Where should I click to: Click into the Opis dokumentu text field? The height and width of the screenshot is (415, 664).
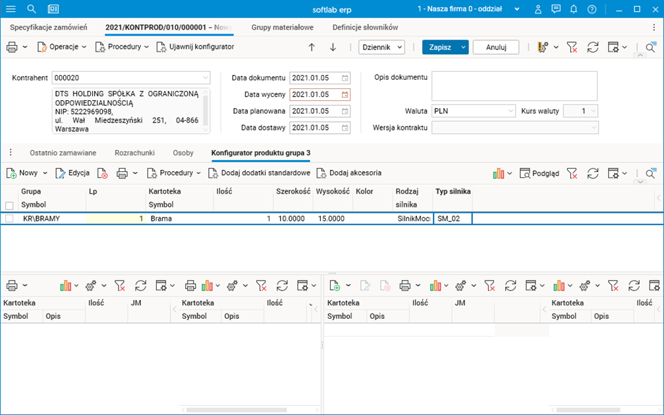click(514, 86)
